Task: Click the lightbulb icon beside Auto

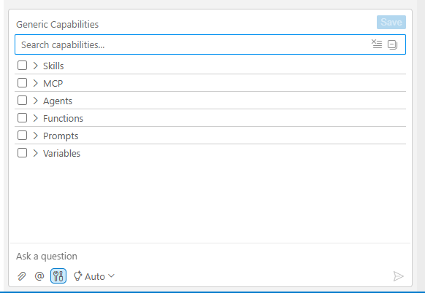Action: coord(78,276)
